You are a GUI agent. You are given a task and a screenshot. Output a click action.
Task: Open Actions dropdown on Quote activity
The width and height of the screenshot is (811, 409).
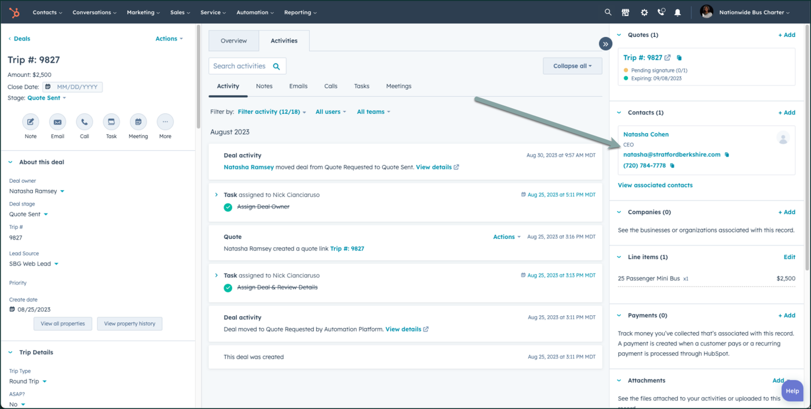point(507,237)
